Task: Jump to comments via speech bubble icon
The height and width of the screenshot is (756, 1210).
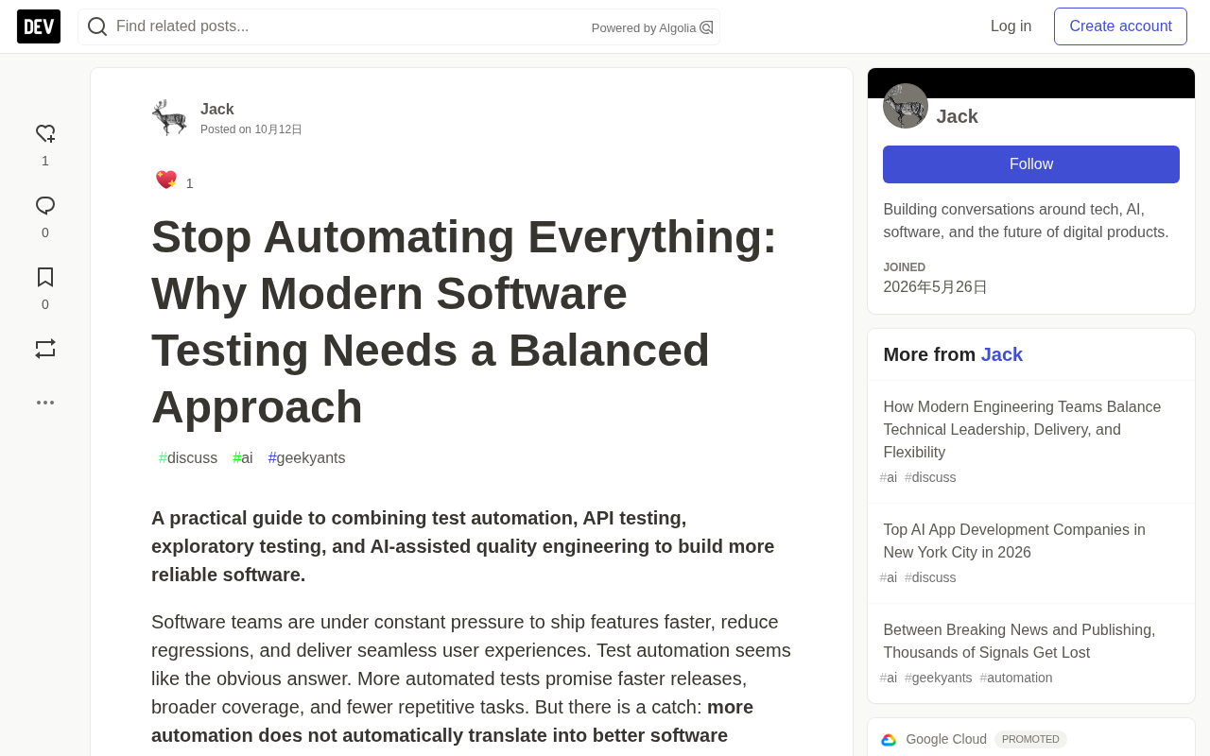Action: [x=45, y=206]
